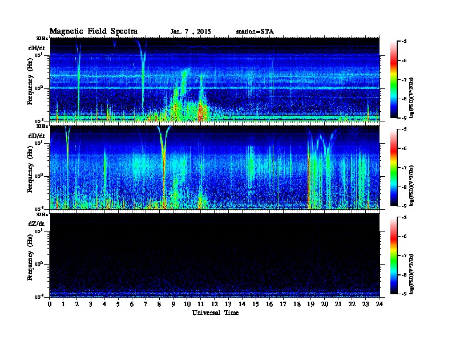The image size is (452, 349).
Task: Click hour 11 tick label on time axis
Action: pos(201,304)
